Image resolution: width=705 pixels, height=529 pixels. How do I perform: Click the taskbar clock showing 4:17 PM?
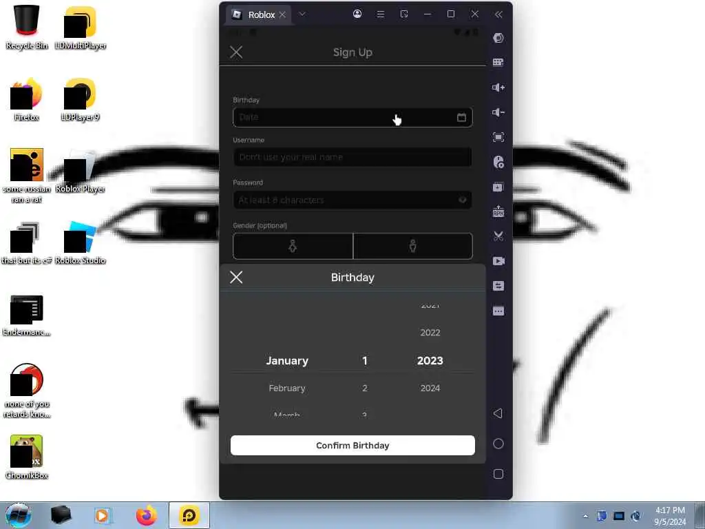point(670,515)
